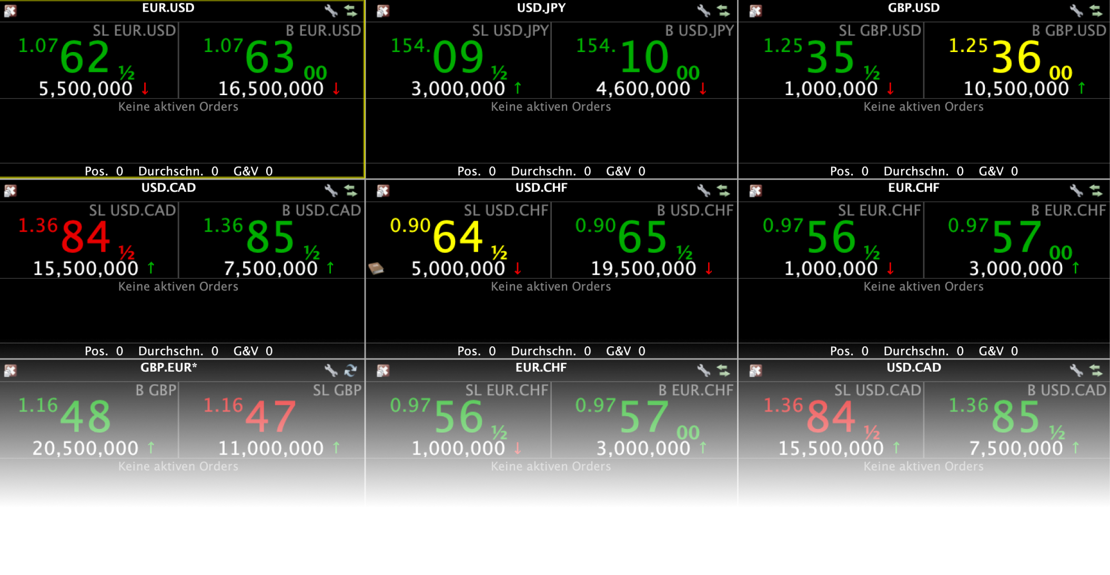Image resolution: width=1110 pixels, height=575 pixels.
Task: Click USD.JPY bid size 3,000,000
Action: coord(458,89)
